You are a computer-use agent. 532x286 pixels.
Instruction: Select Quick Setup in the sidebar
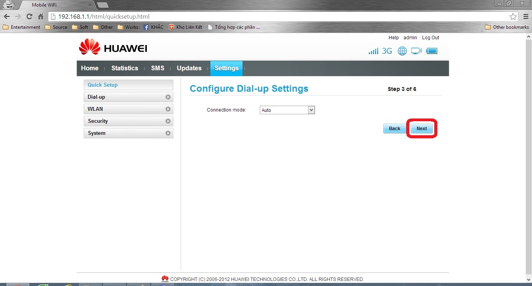pos(128,85)
